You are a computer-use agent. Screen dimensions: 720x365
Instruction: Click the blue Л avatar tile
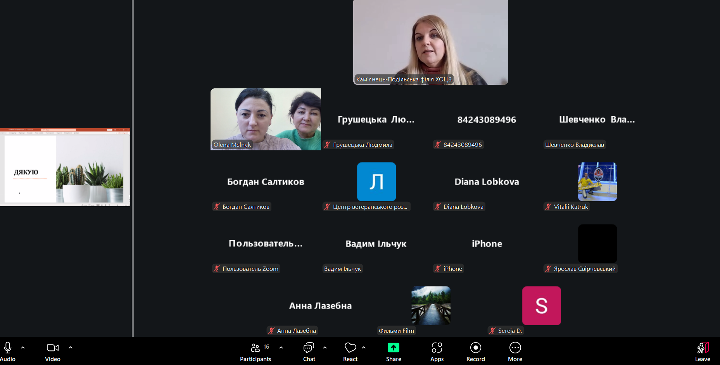click(376, 182)
